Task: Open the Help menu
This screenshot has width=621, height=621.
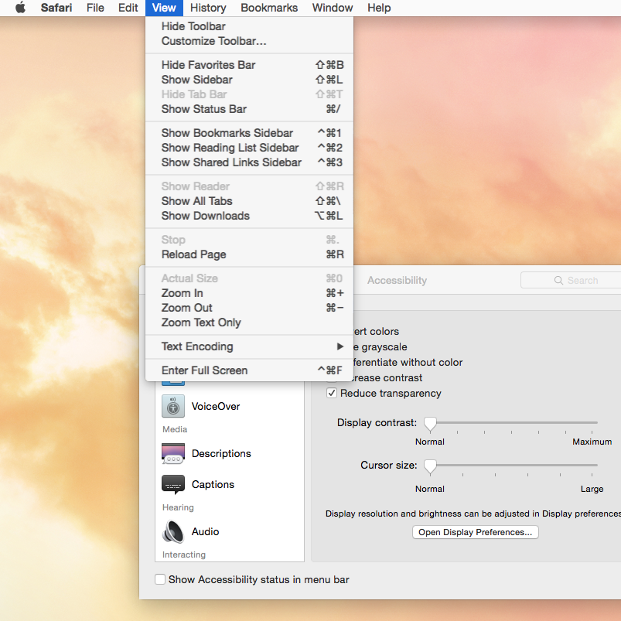Action: 379,8
